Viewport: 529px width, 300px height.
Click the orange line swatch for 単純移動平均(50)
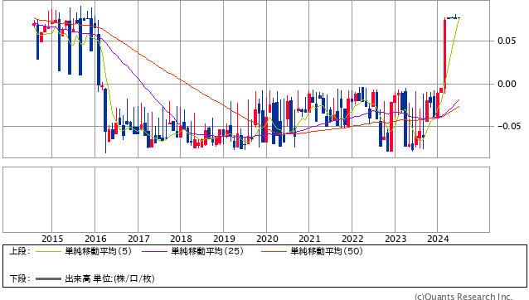tap(274, 251)
